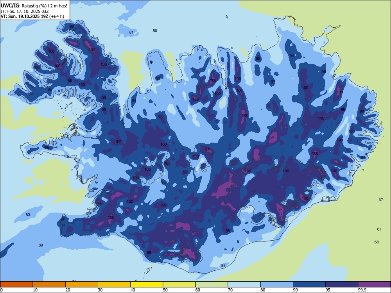Click the '89' value over southwestern sea
Viewport: 391px width, 293px height.
(x=41, y=245)
